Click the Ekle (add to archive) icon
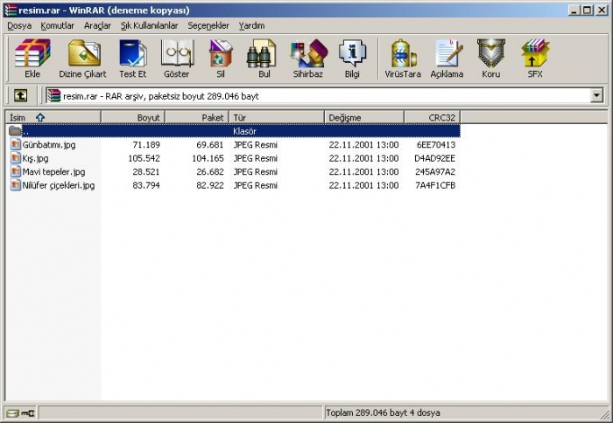Viewport: 613px width, 423px height. pos(32,59)
